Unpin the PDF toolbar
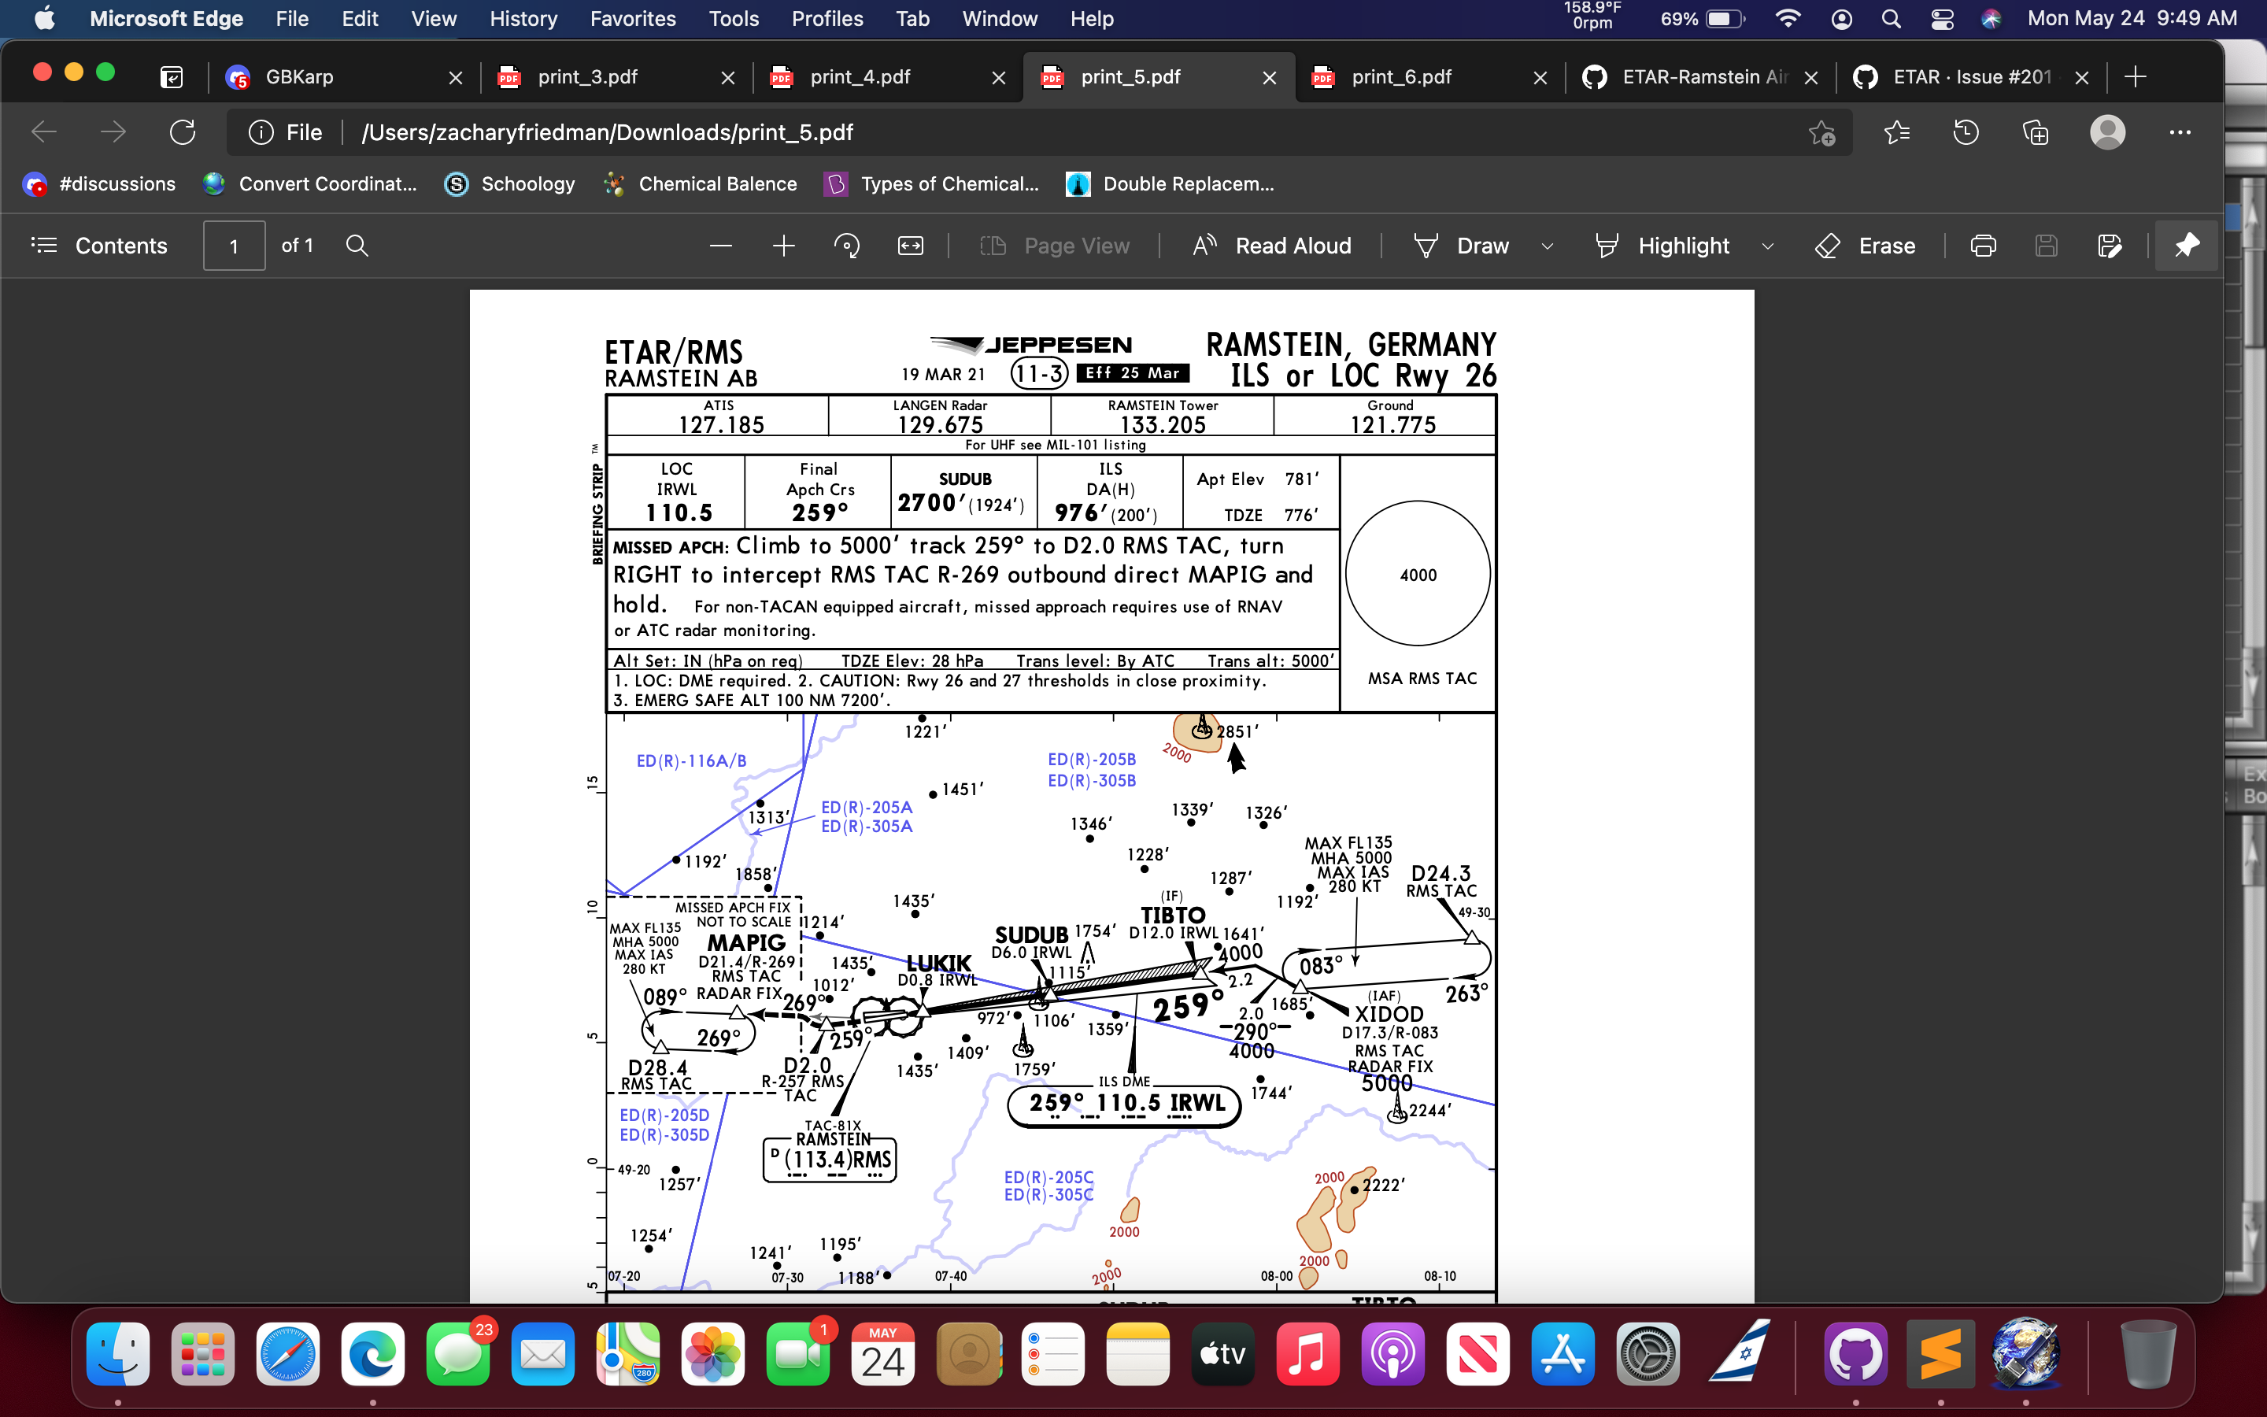This screenshot has height=1417, width=2267. [x=2187, y=246]
